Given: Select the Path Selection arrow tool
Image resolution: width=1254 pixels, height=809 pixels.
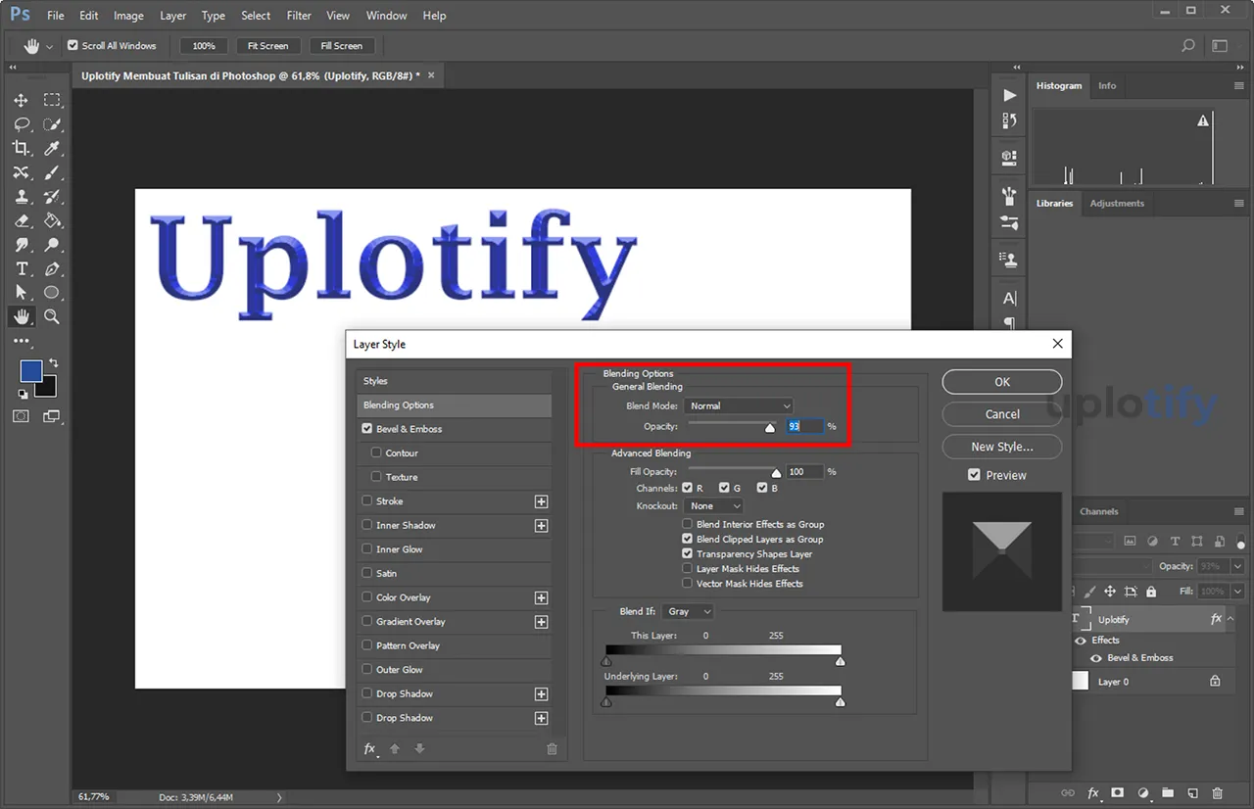Looking at the screenshot, I should [21, 293].
